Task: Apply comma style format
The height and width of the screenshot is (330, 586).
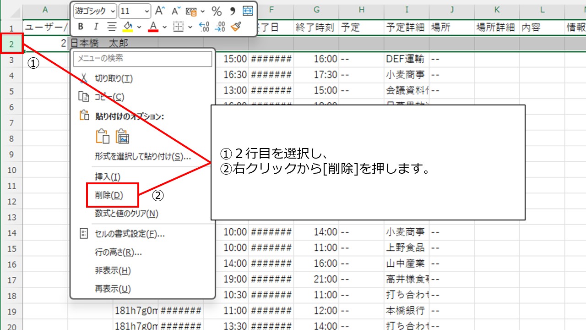Action: tap(232, 11)
